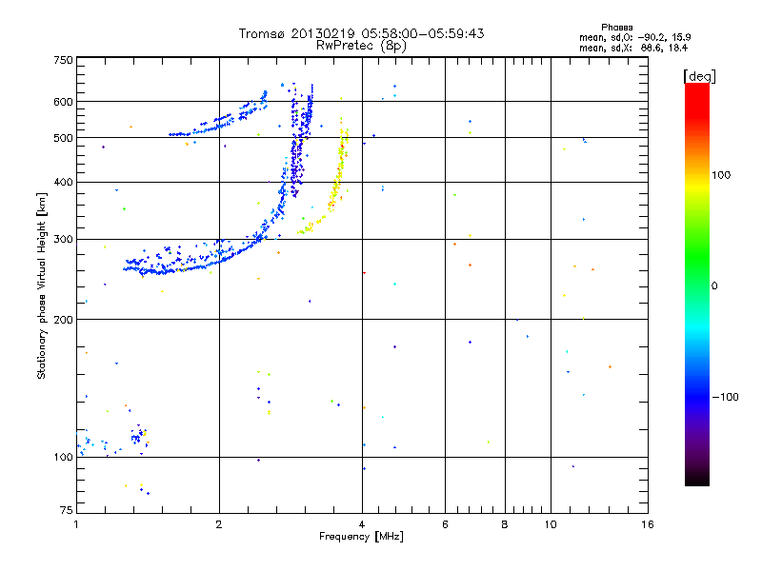The image size is (762, 571).
Task: Click the 'RwPretec (8p)' subtitle
Action: click(361, 46)
